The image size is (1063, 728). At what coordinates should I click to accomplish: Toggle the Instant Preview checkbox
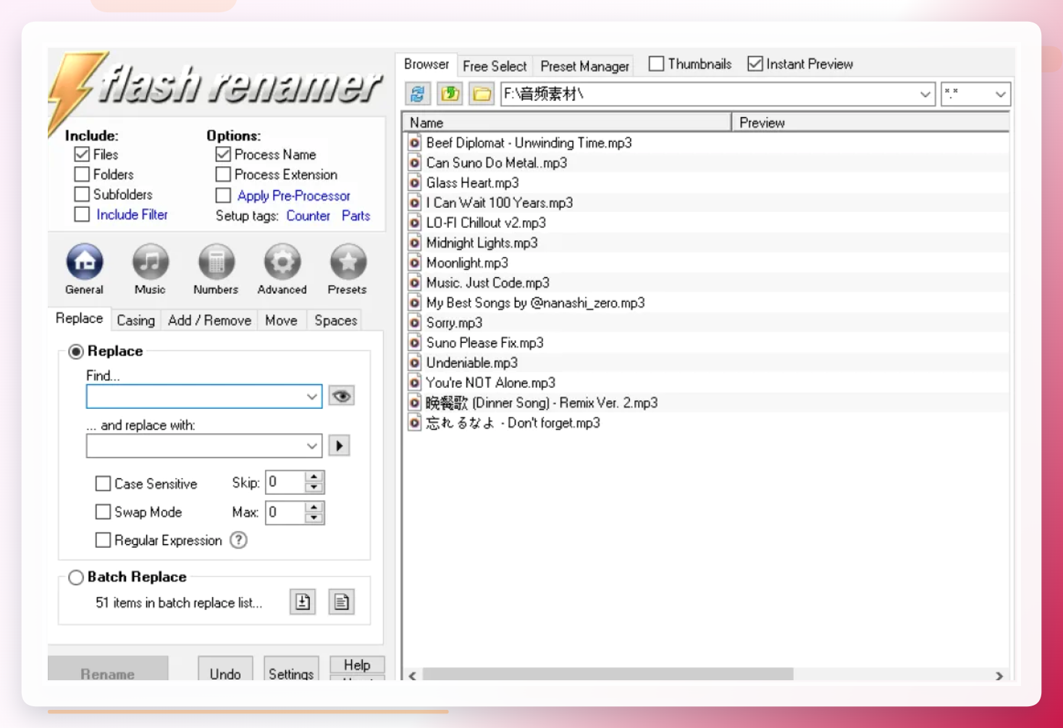coord(755,64)
